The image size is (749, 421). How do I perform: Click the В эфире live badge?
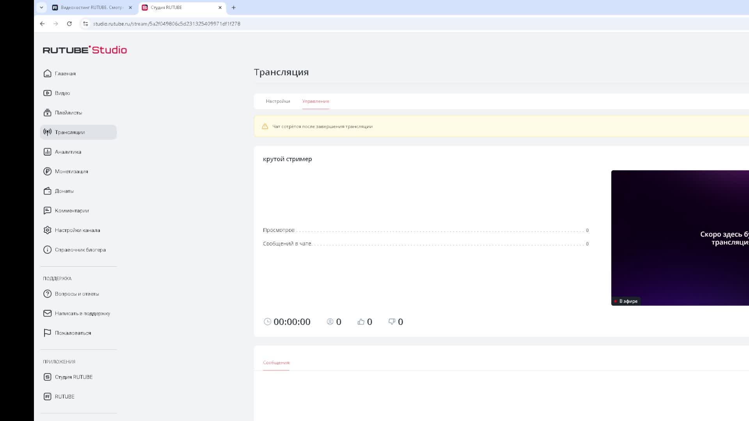coord(626,301)
